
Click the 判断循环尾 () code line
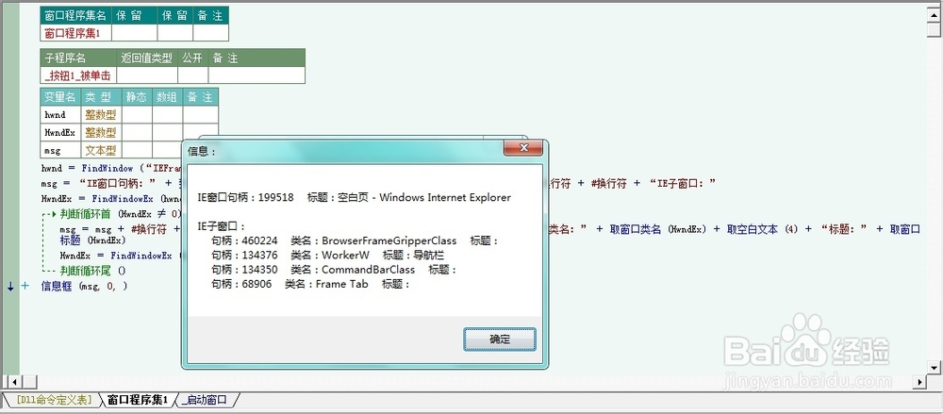93,271
